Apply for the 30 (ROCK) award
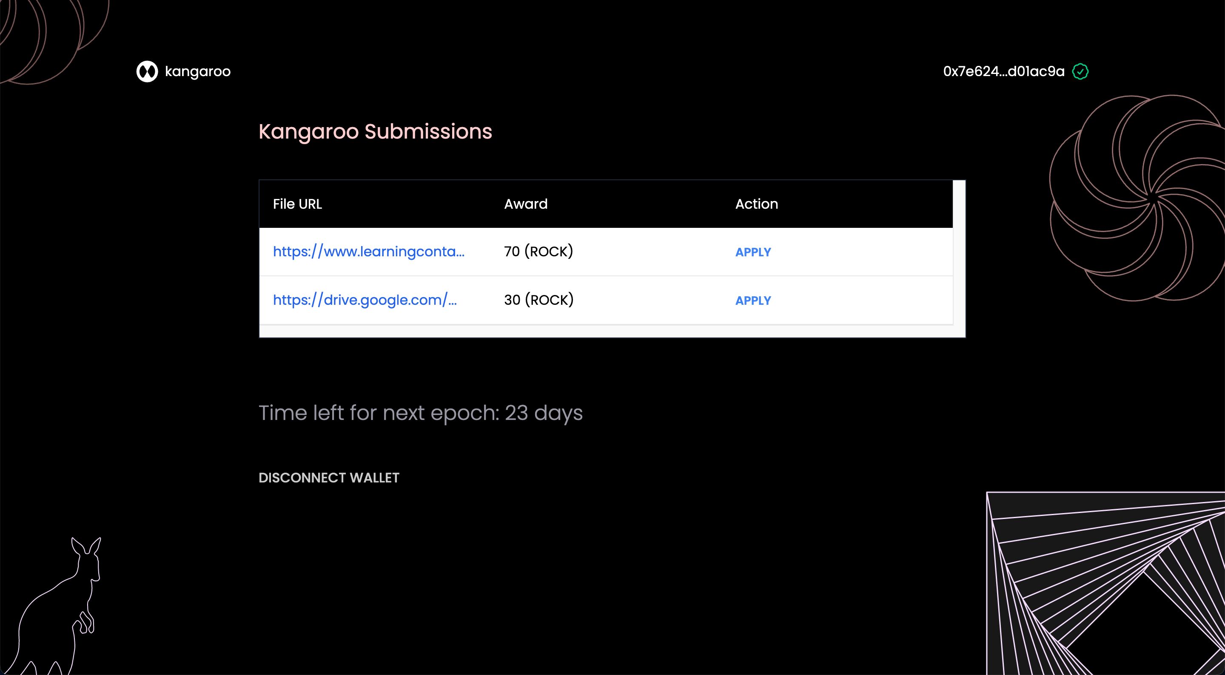The image size is (1225, 675). pyautogui.click(x=753, y=301)
